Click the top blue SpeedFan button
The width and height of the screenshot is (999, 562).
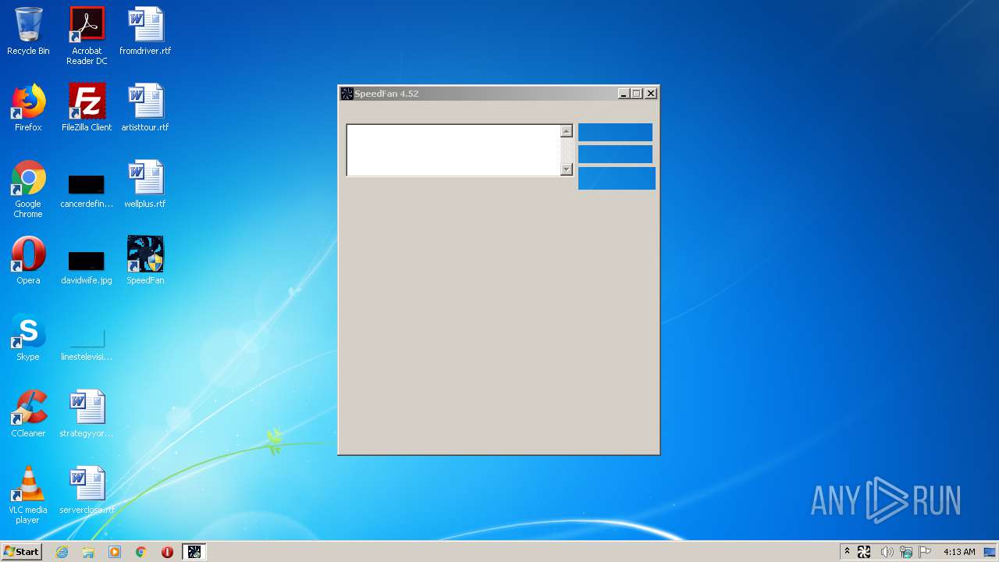coord(615,132)
